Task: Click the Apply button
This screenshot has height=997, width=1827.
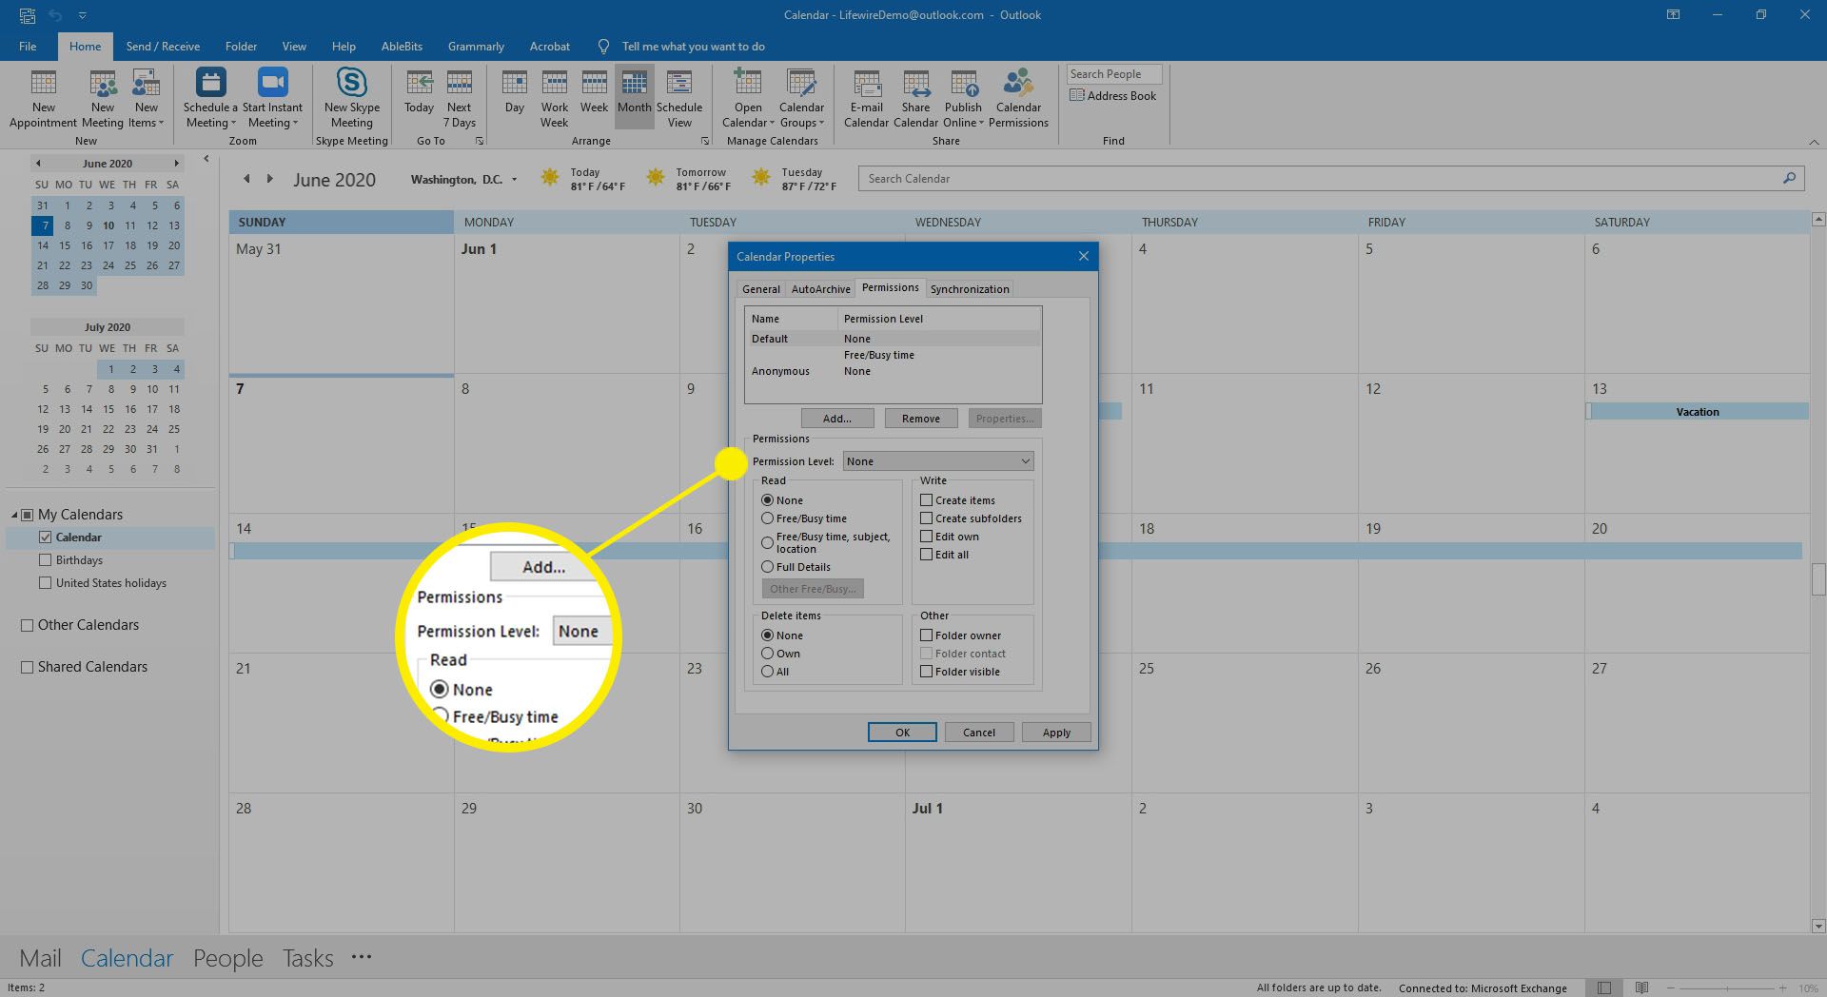Action: [1055, 733]
